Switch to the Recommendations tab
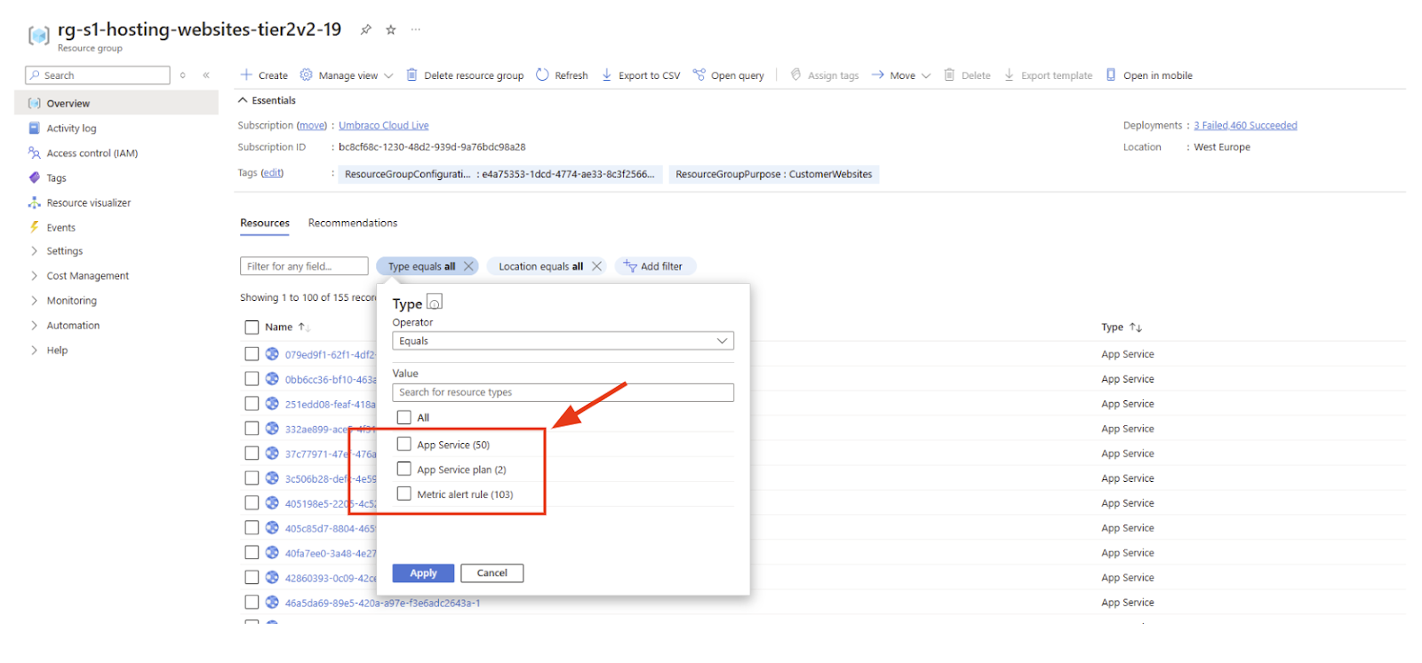The height and width of the screenshot is (663, 1422). (x=352, y=223)
